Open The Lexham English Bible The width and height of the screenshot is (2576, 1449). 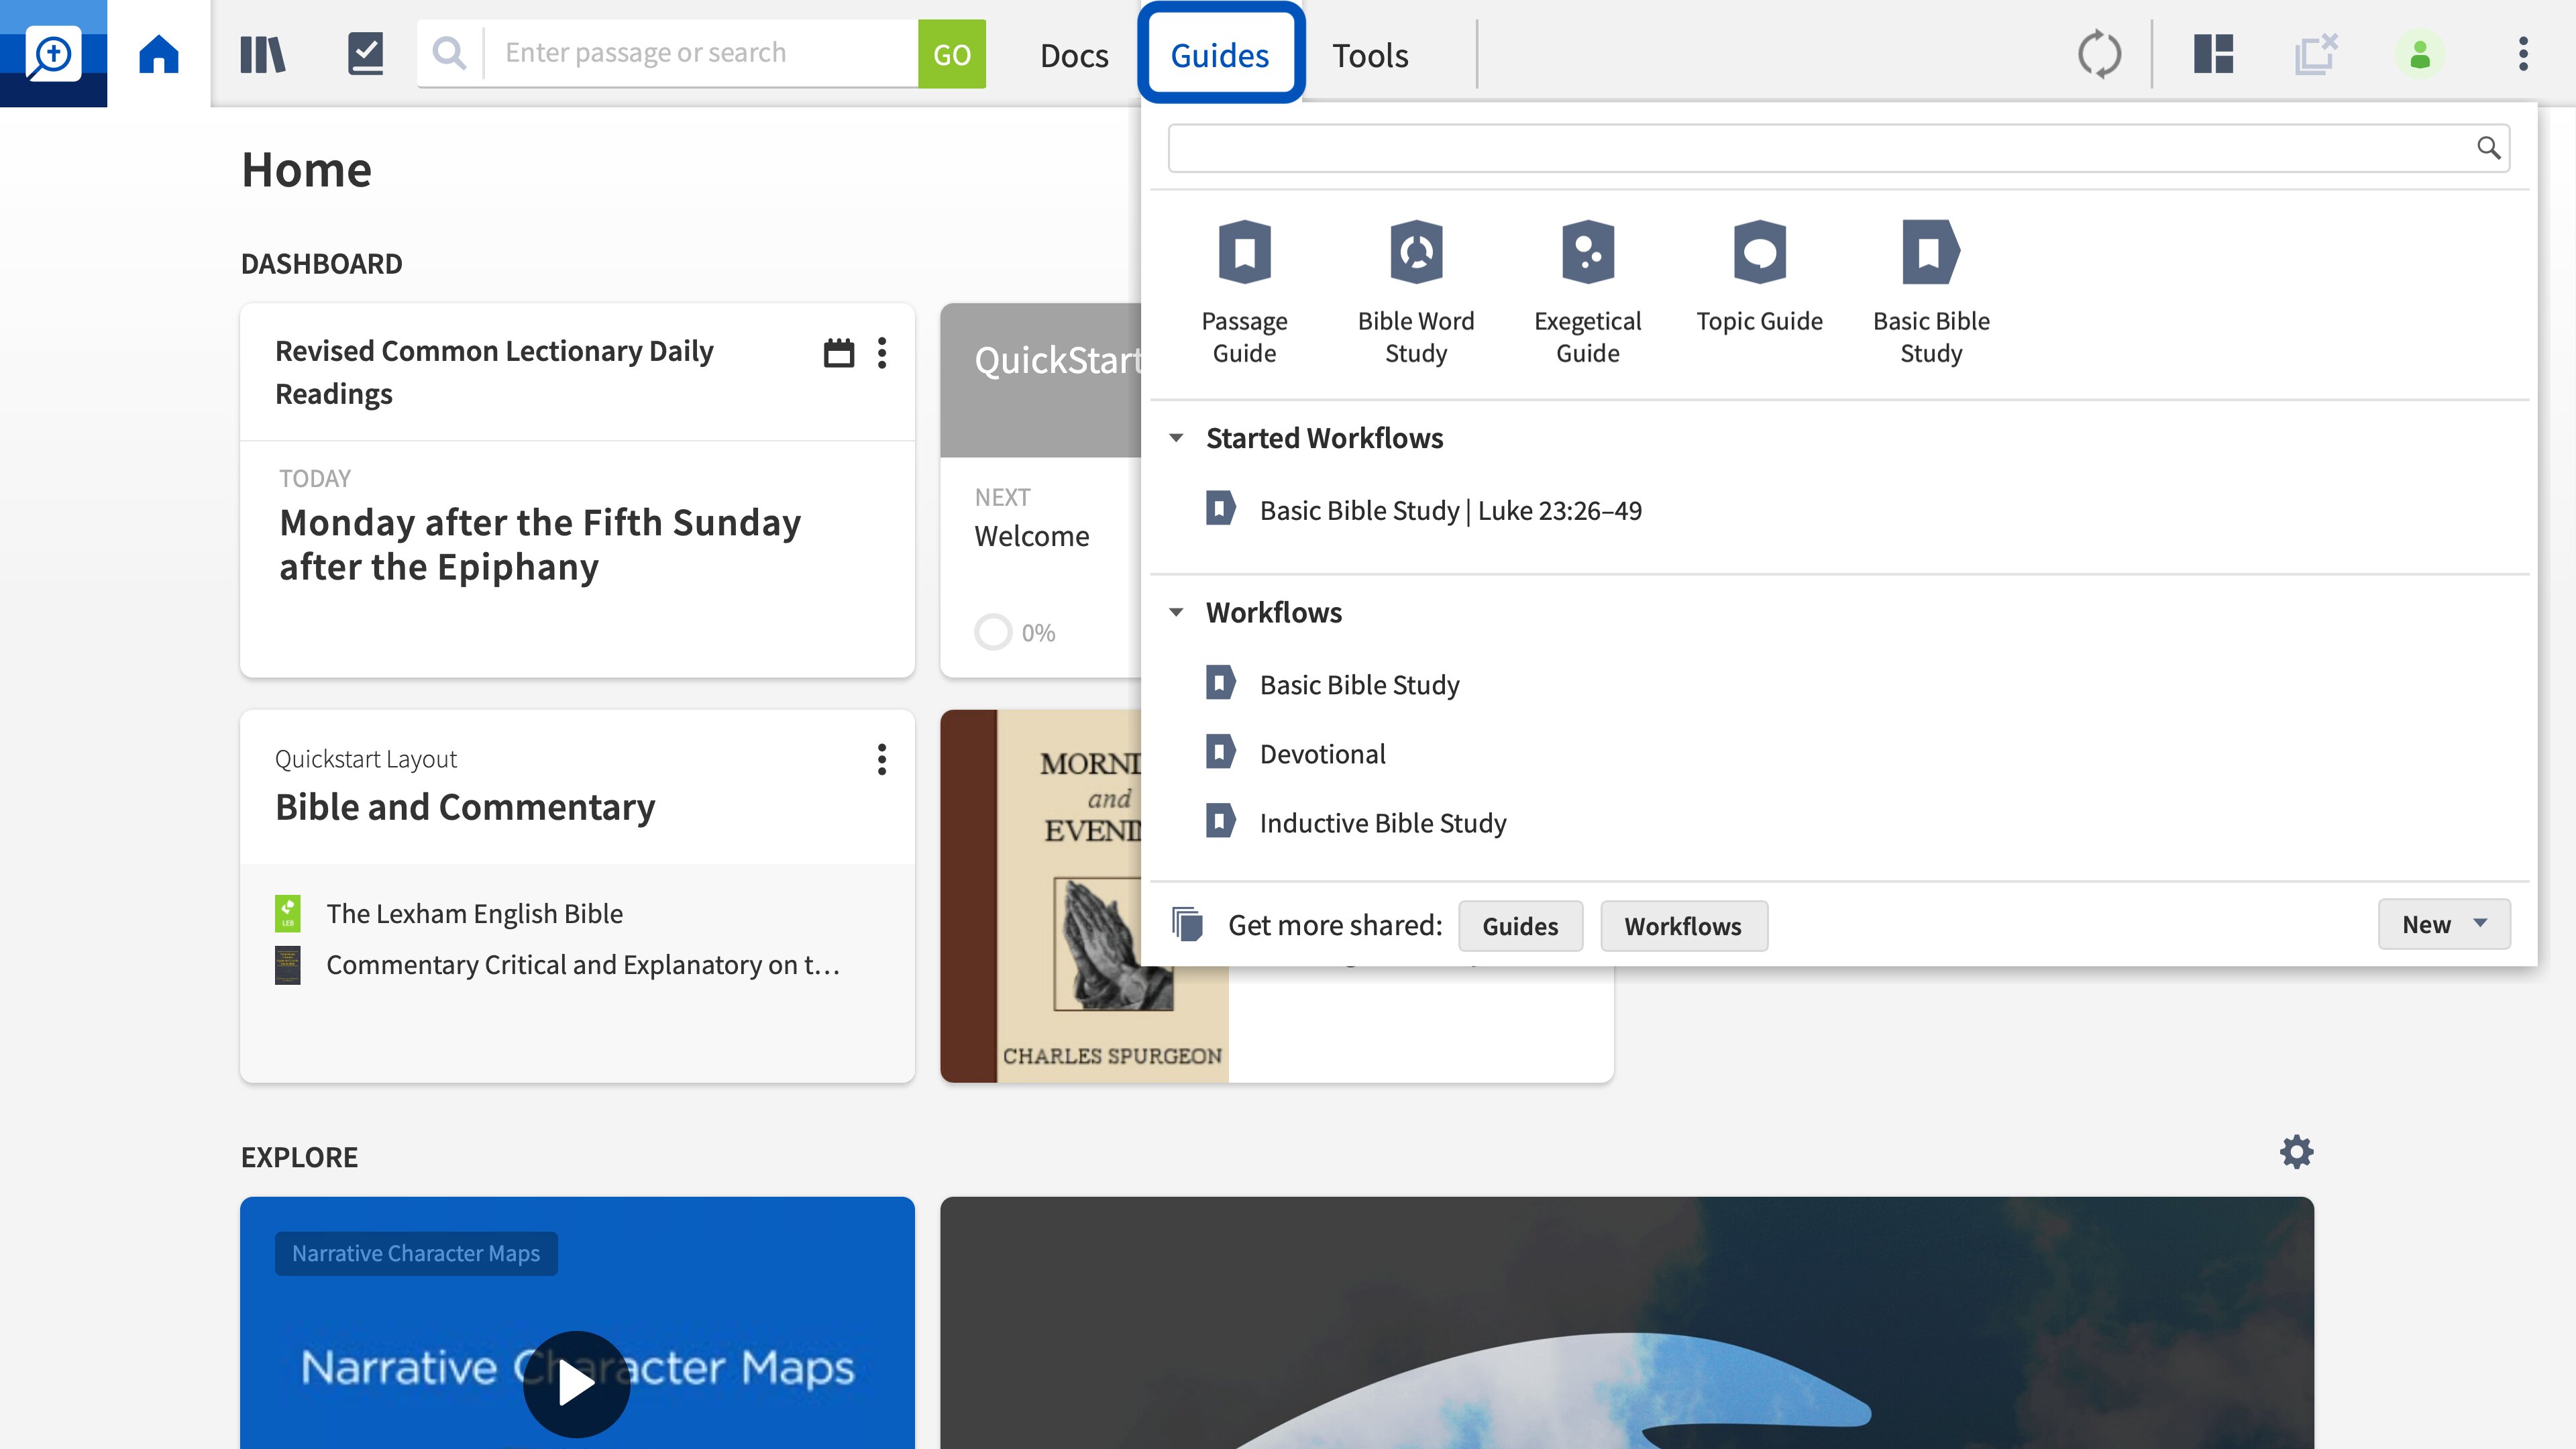[474, 913]
